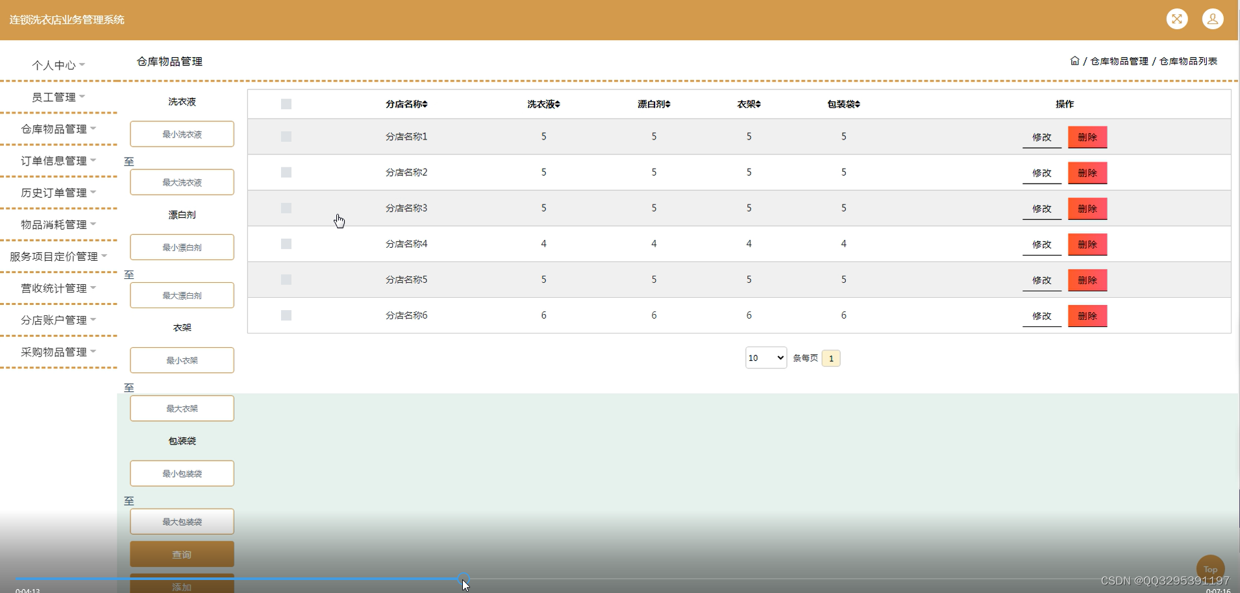
Task: Click 删除 for 分店名称5
Action: click(x=1087, y=280)
